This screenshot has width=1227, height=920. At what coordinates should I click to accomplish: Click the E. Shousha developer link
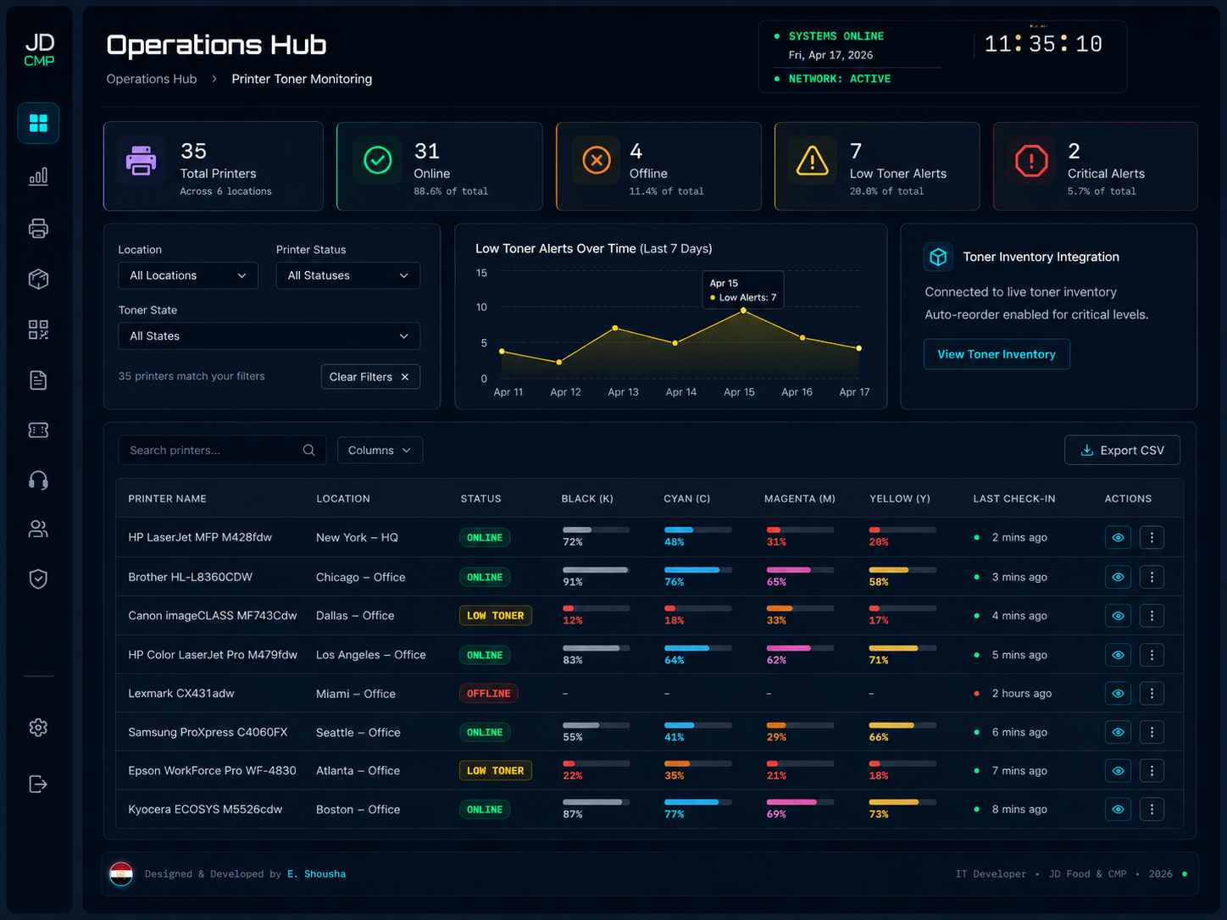[x=316, y=874]
